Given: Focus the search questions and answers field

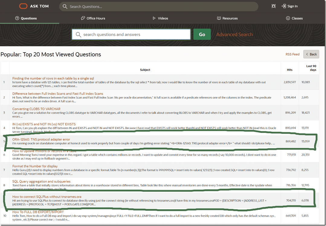Looking at the screenshot, I should pyautogui.click(x=134, y=34).
